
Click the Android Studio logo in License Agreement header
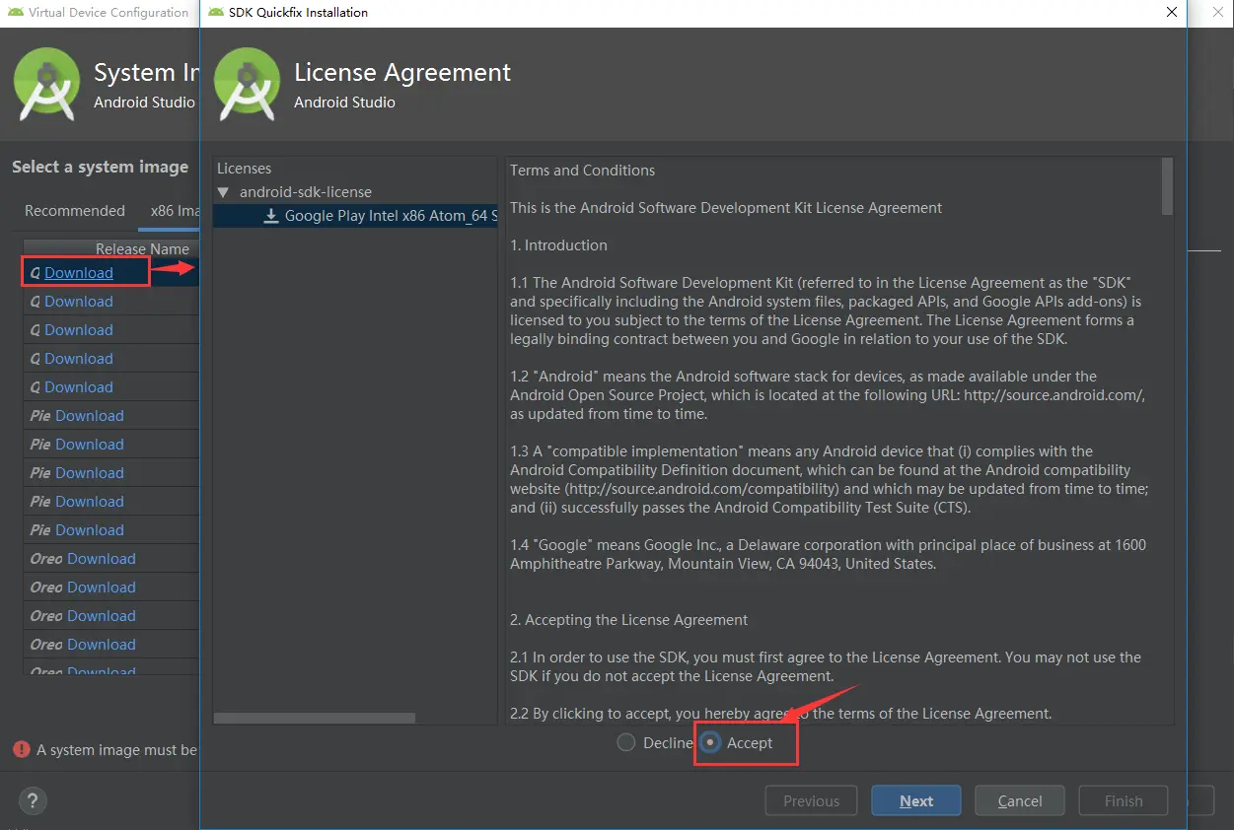click(247, 84)
